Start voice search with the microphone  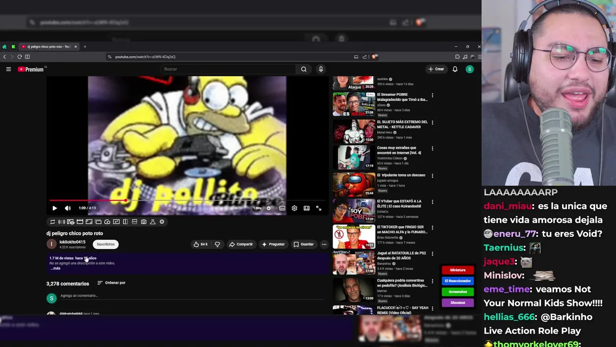pos(321,69)
